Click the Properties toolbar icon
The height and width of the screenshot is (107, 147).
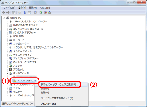(x=19, y=12)
